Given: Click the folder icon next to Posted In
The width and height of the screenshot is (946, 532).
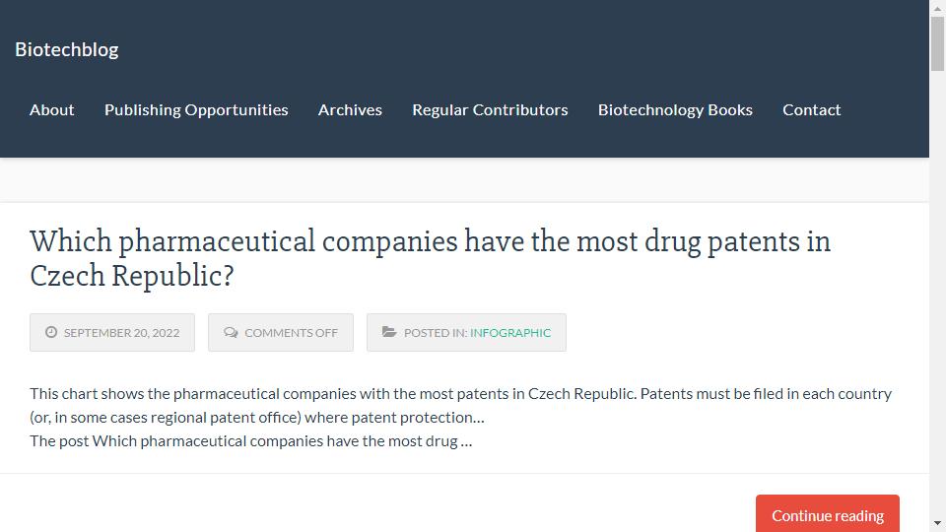Looking at the screenshot, I should pos(389,332).
